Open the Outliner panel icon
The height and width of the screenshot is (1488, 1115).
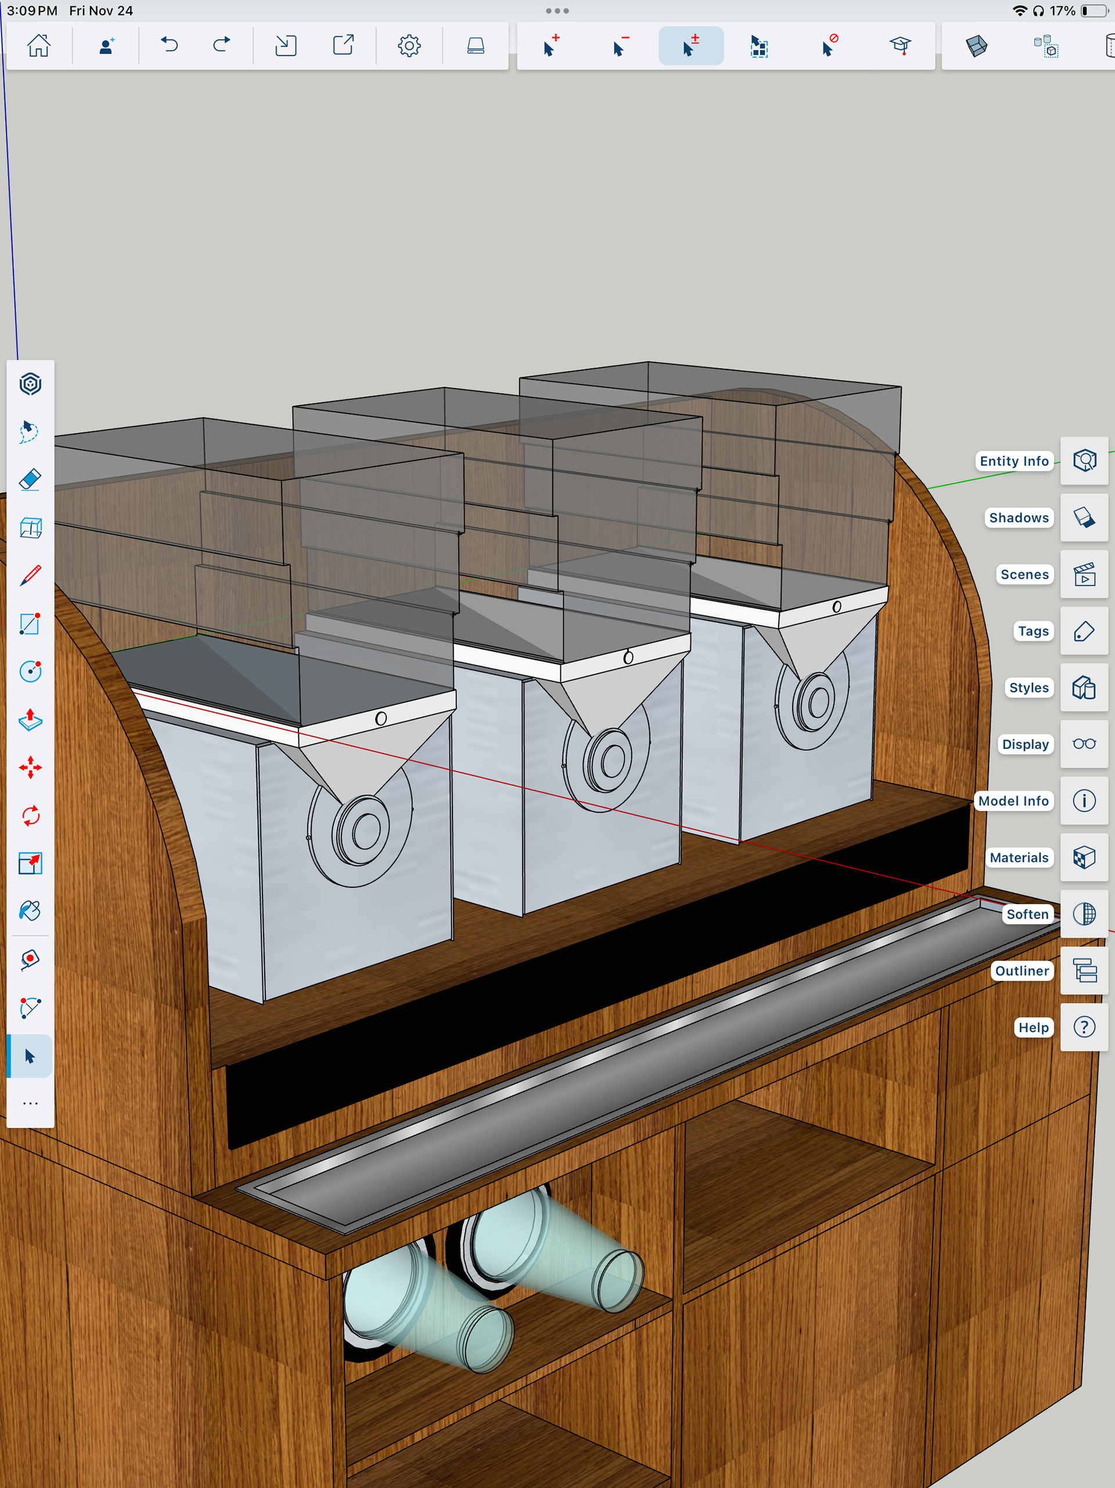(1084, 970)
